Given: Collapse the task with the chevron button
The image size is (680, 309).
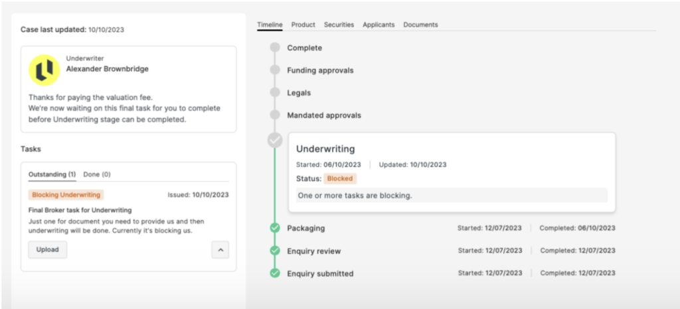Looking at the screenshot, I should pyautogui.click(x=220, y=250).
